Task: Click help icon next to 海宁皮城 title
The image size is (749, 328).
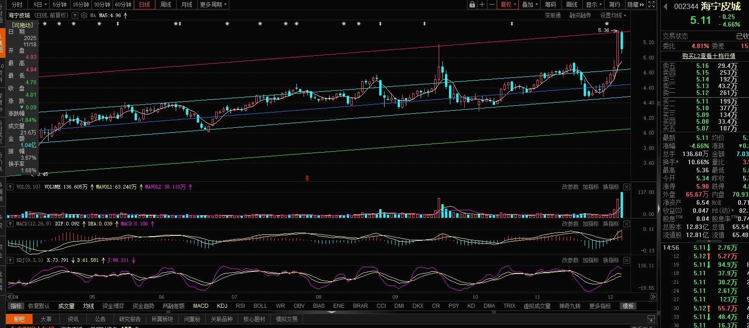Action: point(75,15)
